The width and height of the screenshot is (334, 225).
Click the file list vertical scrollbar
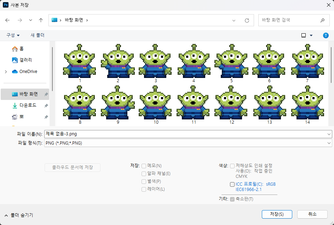point(331,65)
